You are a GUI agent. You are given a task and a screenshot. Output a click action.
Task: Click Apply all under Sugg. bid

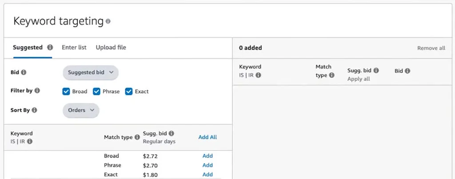point(358,79)
